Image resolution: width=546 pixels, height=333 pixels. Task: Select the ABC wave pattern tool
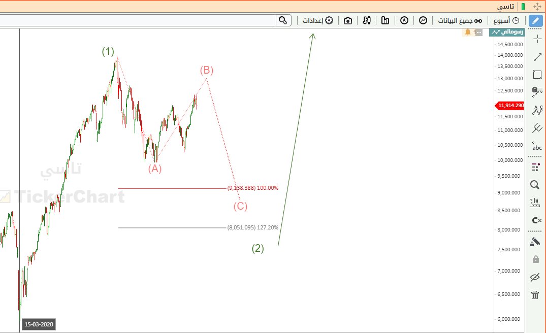537,110
